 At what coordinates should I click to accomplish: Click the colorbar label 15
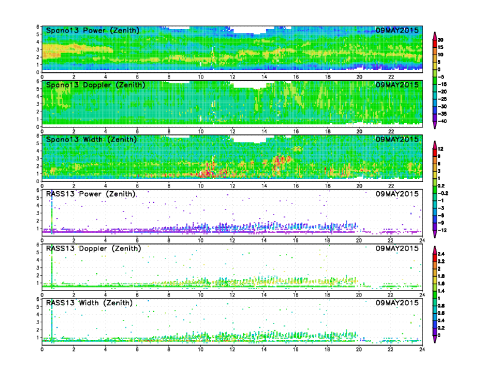pos(440,47)
